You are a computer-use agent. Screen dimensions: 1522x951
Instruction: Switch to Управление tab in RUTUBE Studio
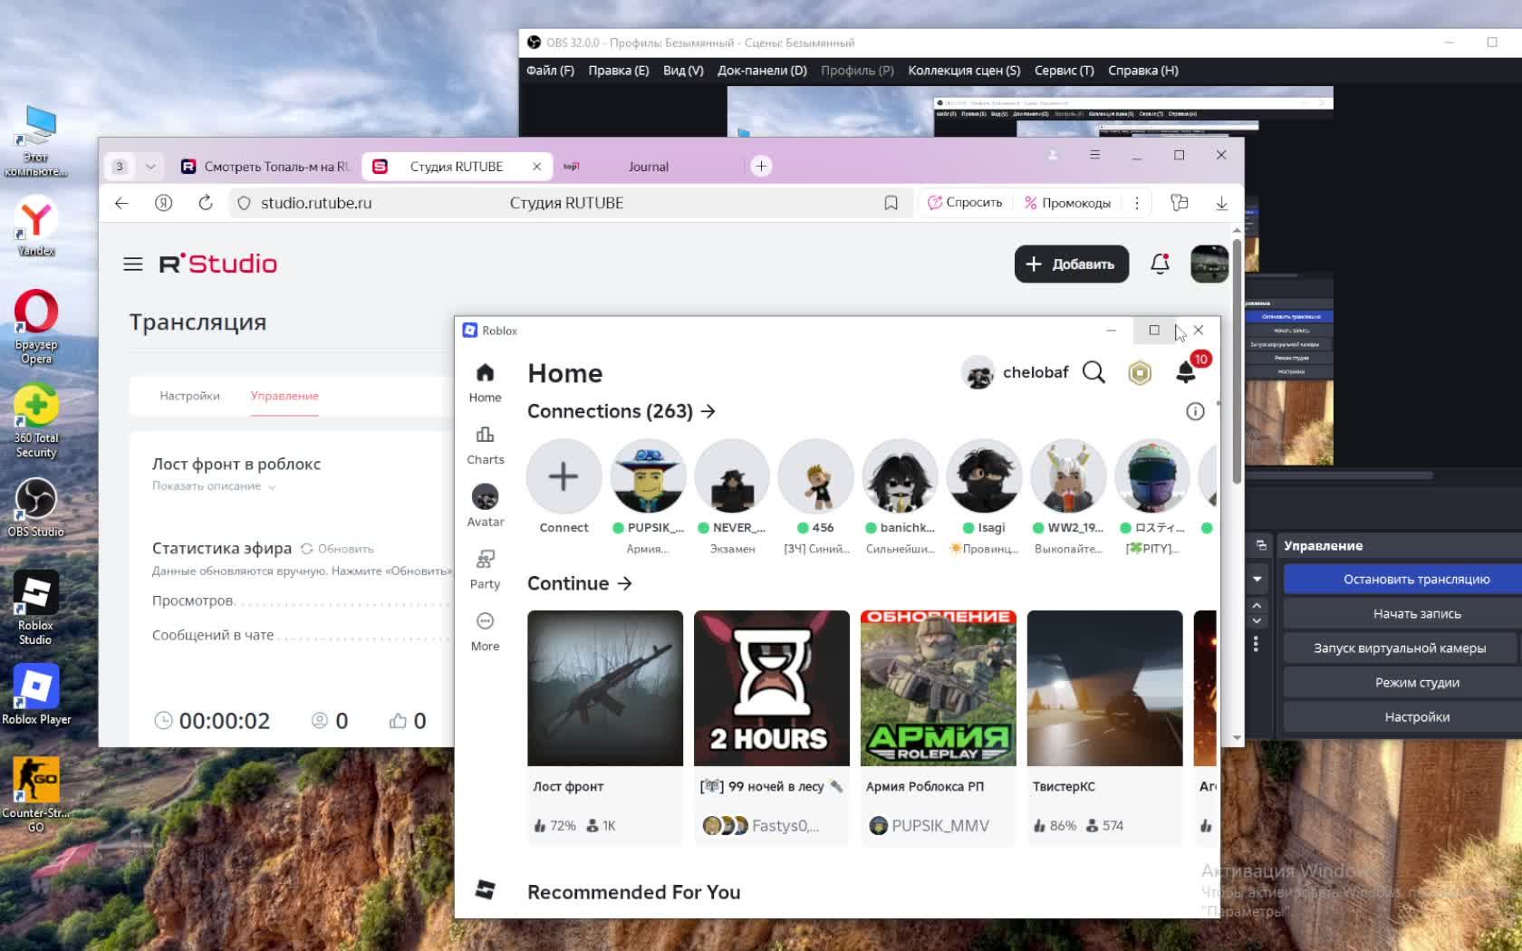click(x=284, y=396)
